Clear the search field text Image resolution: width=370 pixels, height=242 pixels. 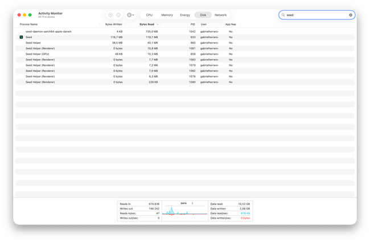pyautogui.click(x=351, y=15)
